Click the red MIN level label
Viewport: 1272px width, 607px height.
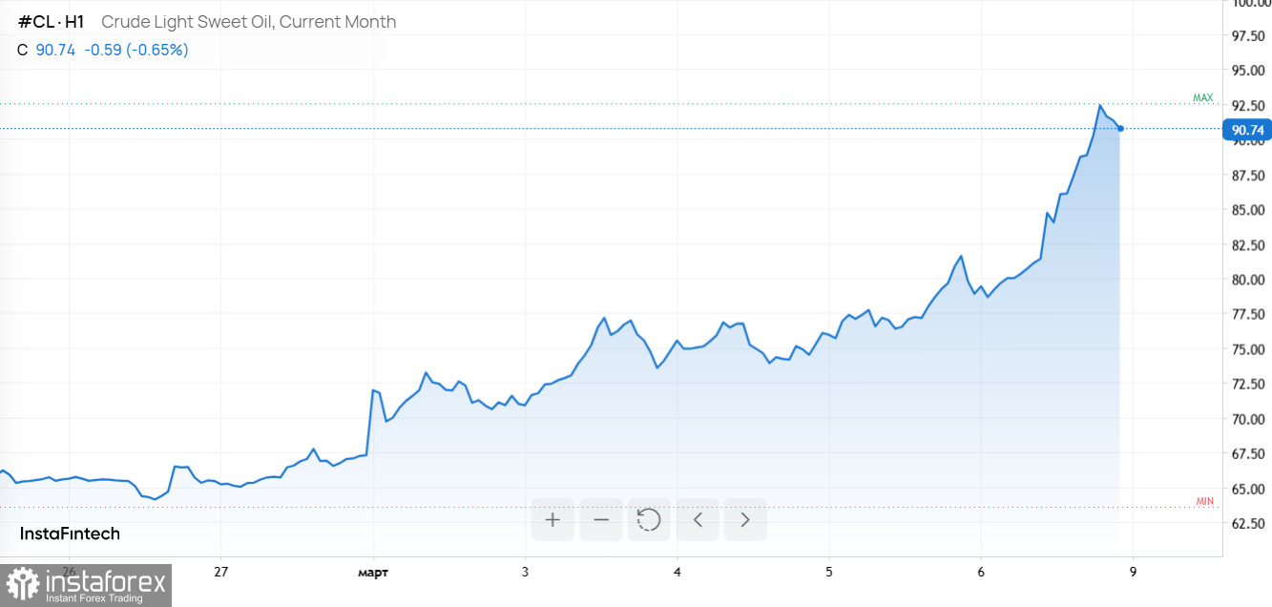[x=1205, y=502]
